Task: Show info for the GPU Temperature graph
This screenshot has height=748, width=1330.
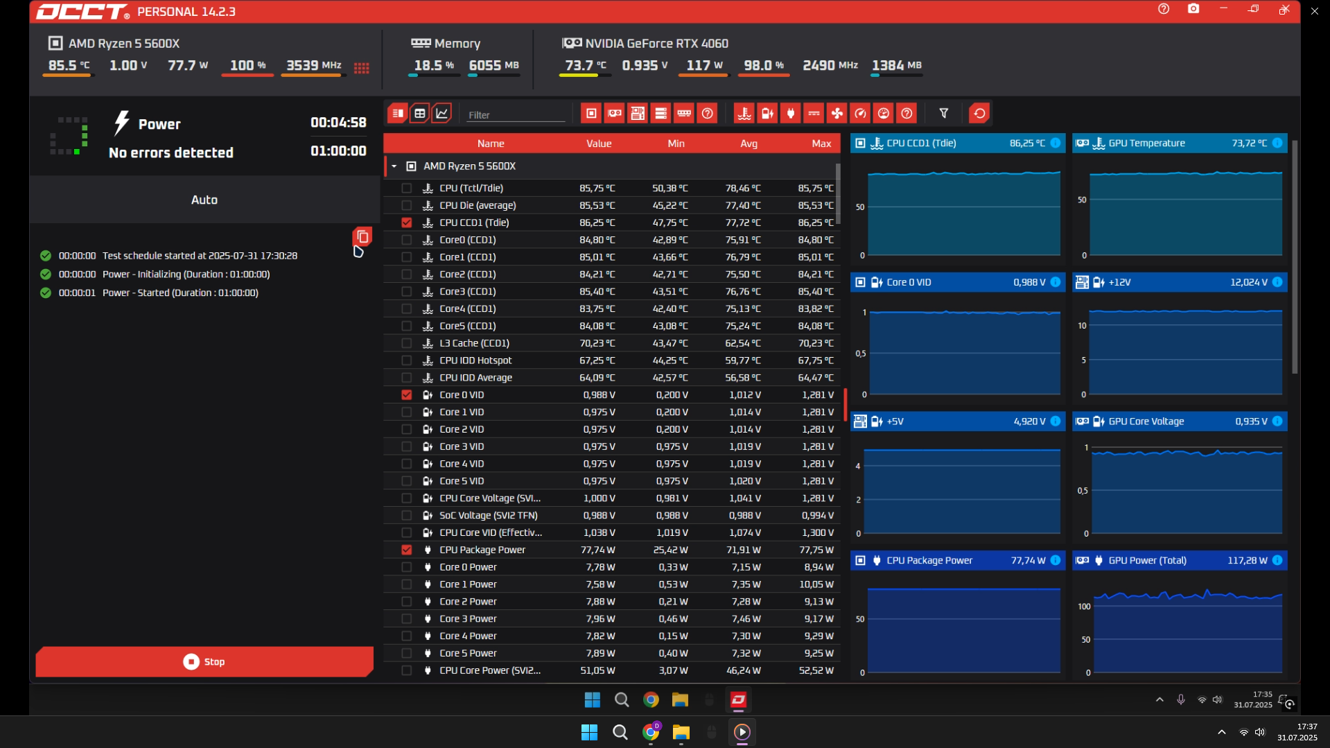Action: coord(1277,143)
